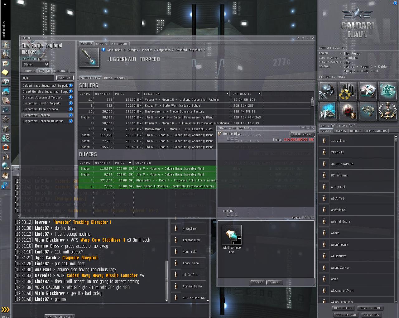The image size is (399, 318).
Task: Click the lifebuoy Help icon
Action: [5, 147]
